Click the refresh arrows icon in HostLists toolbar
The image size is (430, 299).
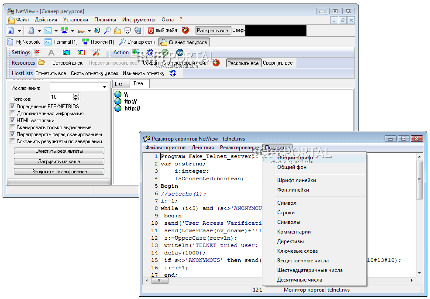tap(173, 73)
